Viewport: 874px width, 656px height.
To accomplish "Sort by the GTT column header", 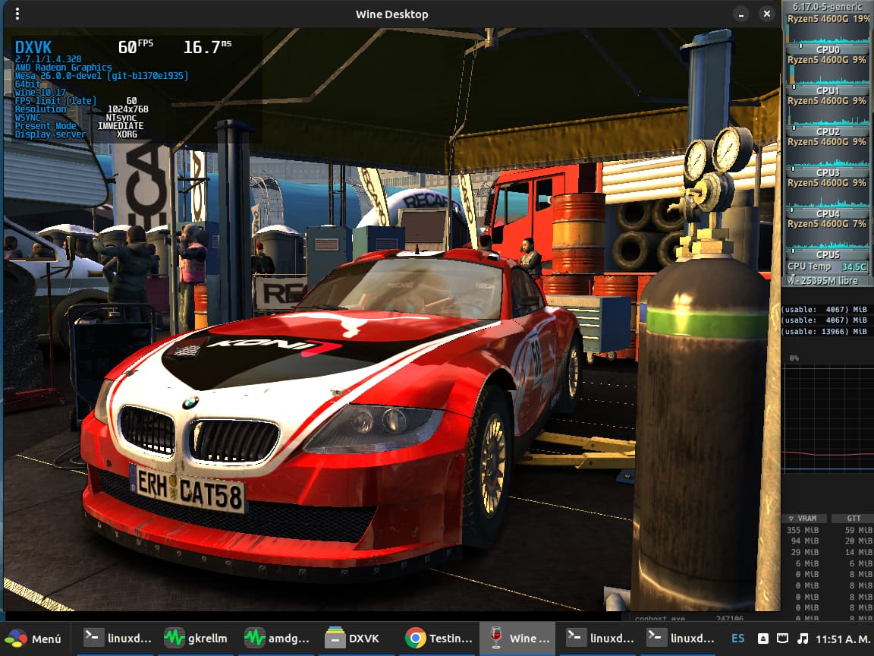I will tap(852, 519).
